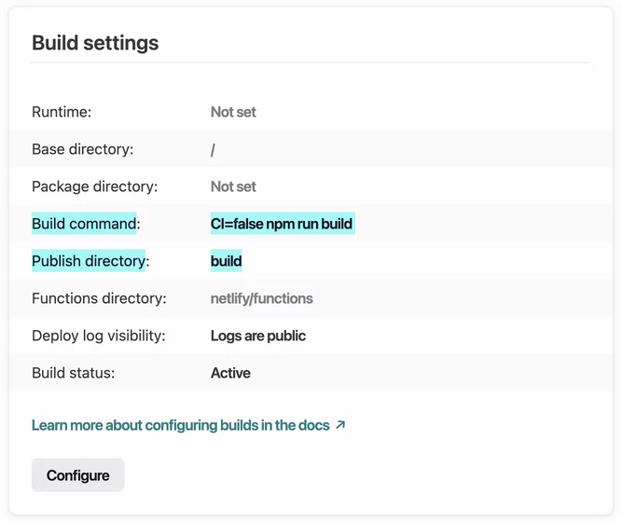
Task: Click the Package directory 'Not set' value
Action: 233,186
